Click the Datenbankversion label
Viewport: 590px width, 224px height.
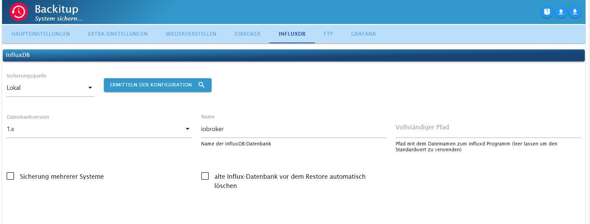pos(28,117)
